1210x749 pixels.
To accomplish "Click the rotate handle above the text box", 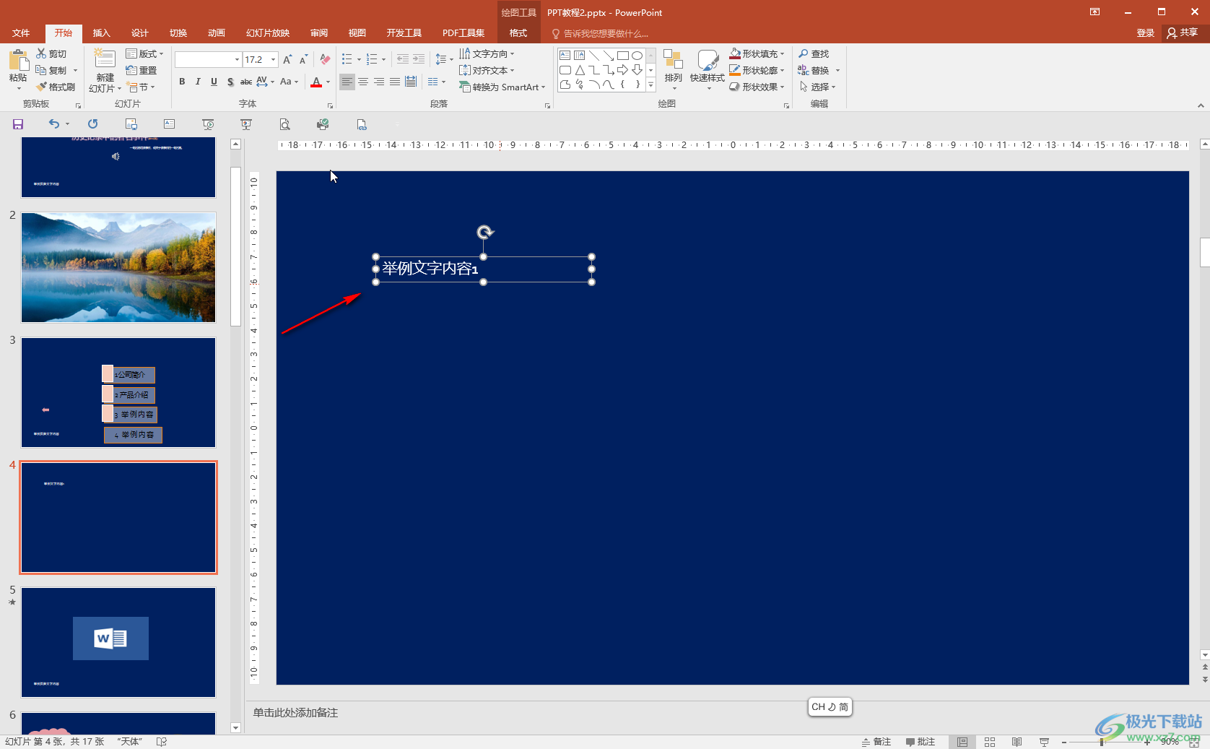I will tap(485, 232).
